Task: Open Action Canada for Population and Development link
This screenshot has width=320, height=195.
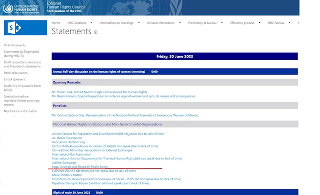Action: click(x=108, y=134)
